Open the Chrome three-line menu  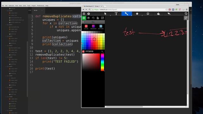coord(187,9)
